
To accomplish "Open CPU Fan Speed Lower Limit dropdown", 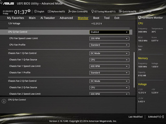I will point(109,38).
